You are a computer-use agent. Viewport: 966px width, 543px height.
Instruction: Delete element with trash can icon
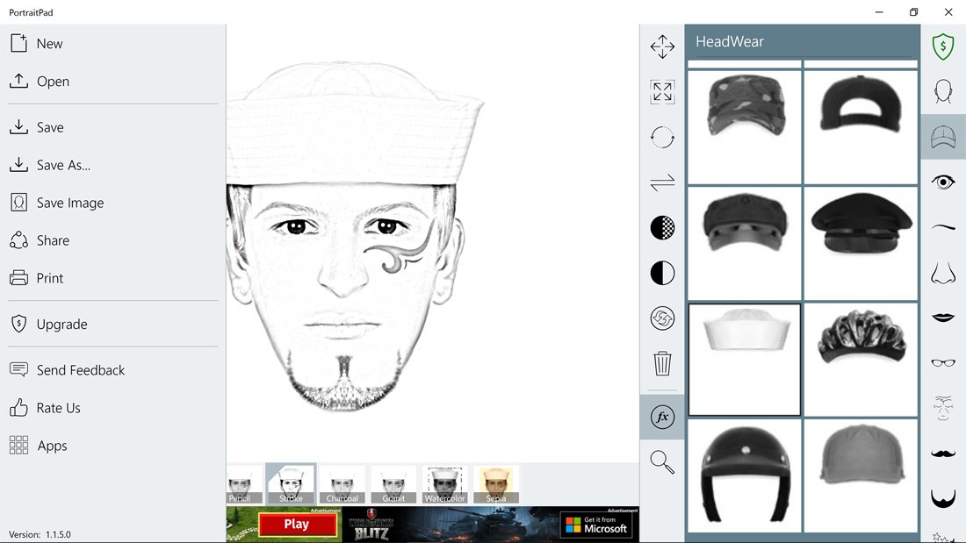662,362
